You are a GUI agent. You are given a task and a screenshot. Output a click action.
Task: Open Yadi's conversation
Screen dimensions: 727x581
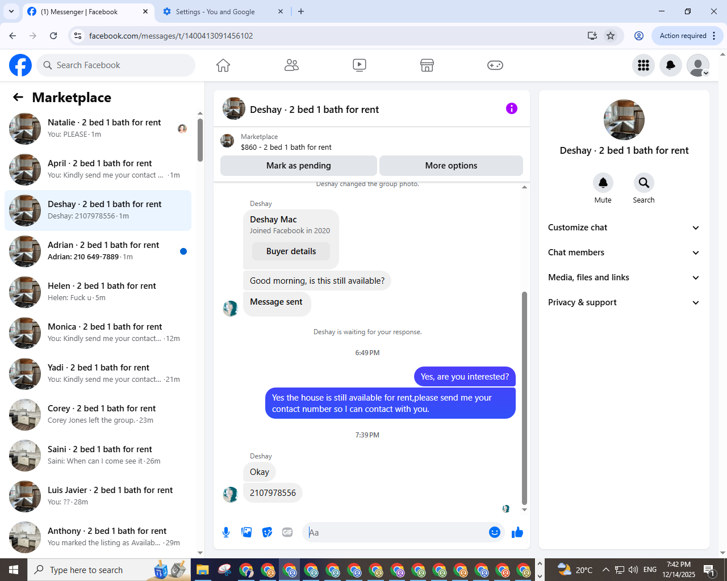point(98,374)
